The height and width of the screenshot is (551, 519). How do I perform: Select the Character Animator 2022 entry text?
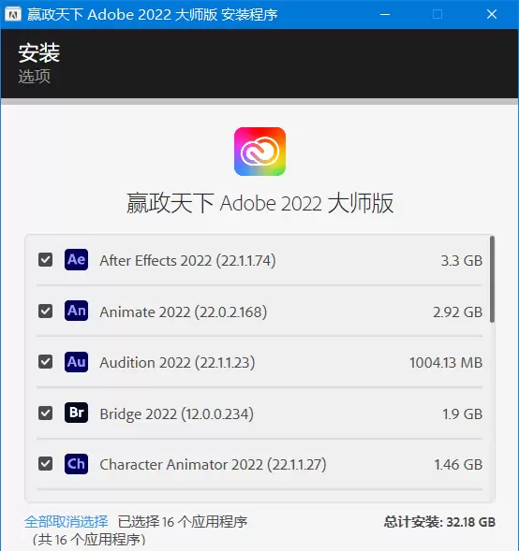point(213,465)
